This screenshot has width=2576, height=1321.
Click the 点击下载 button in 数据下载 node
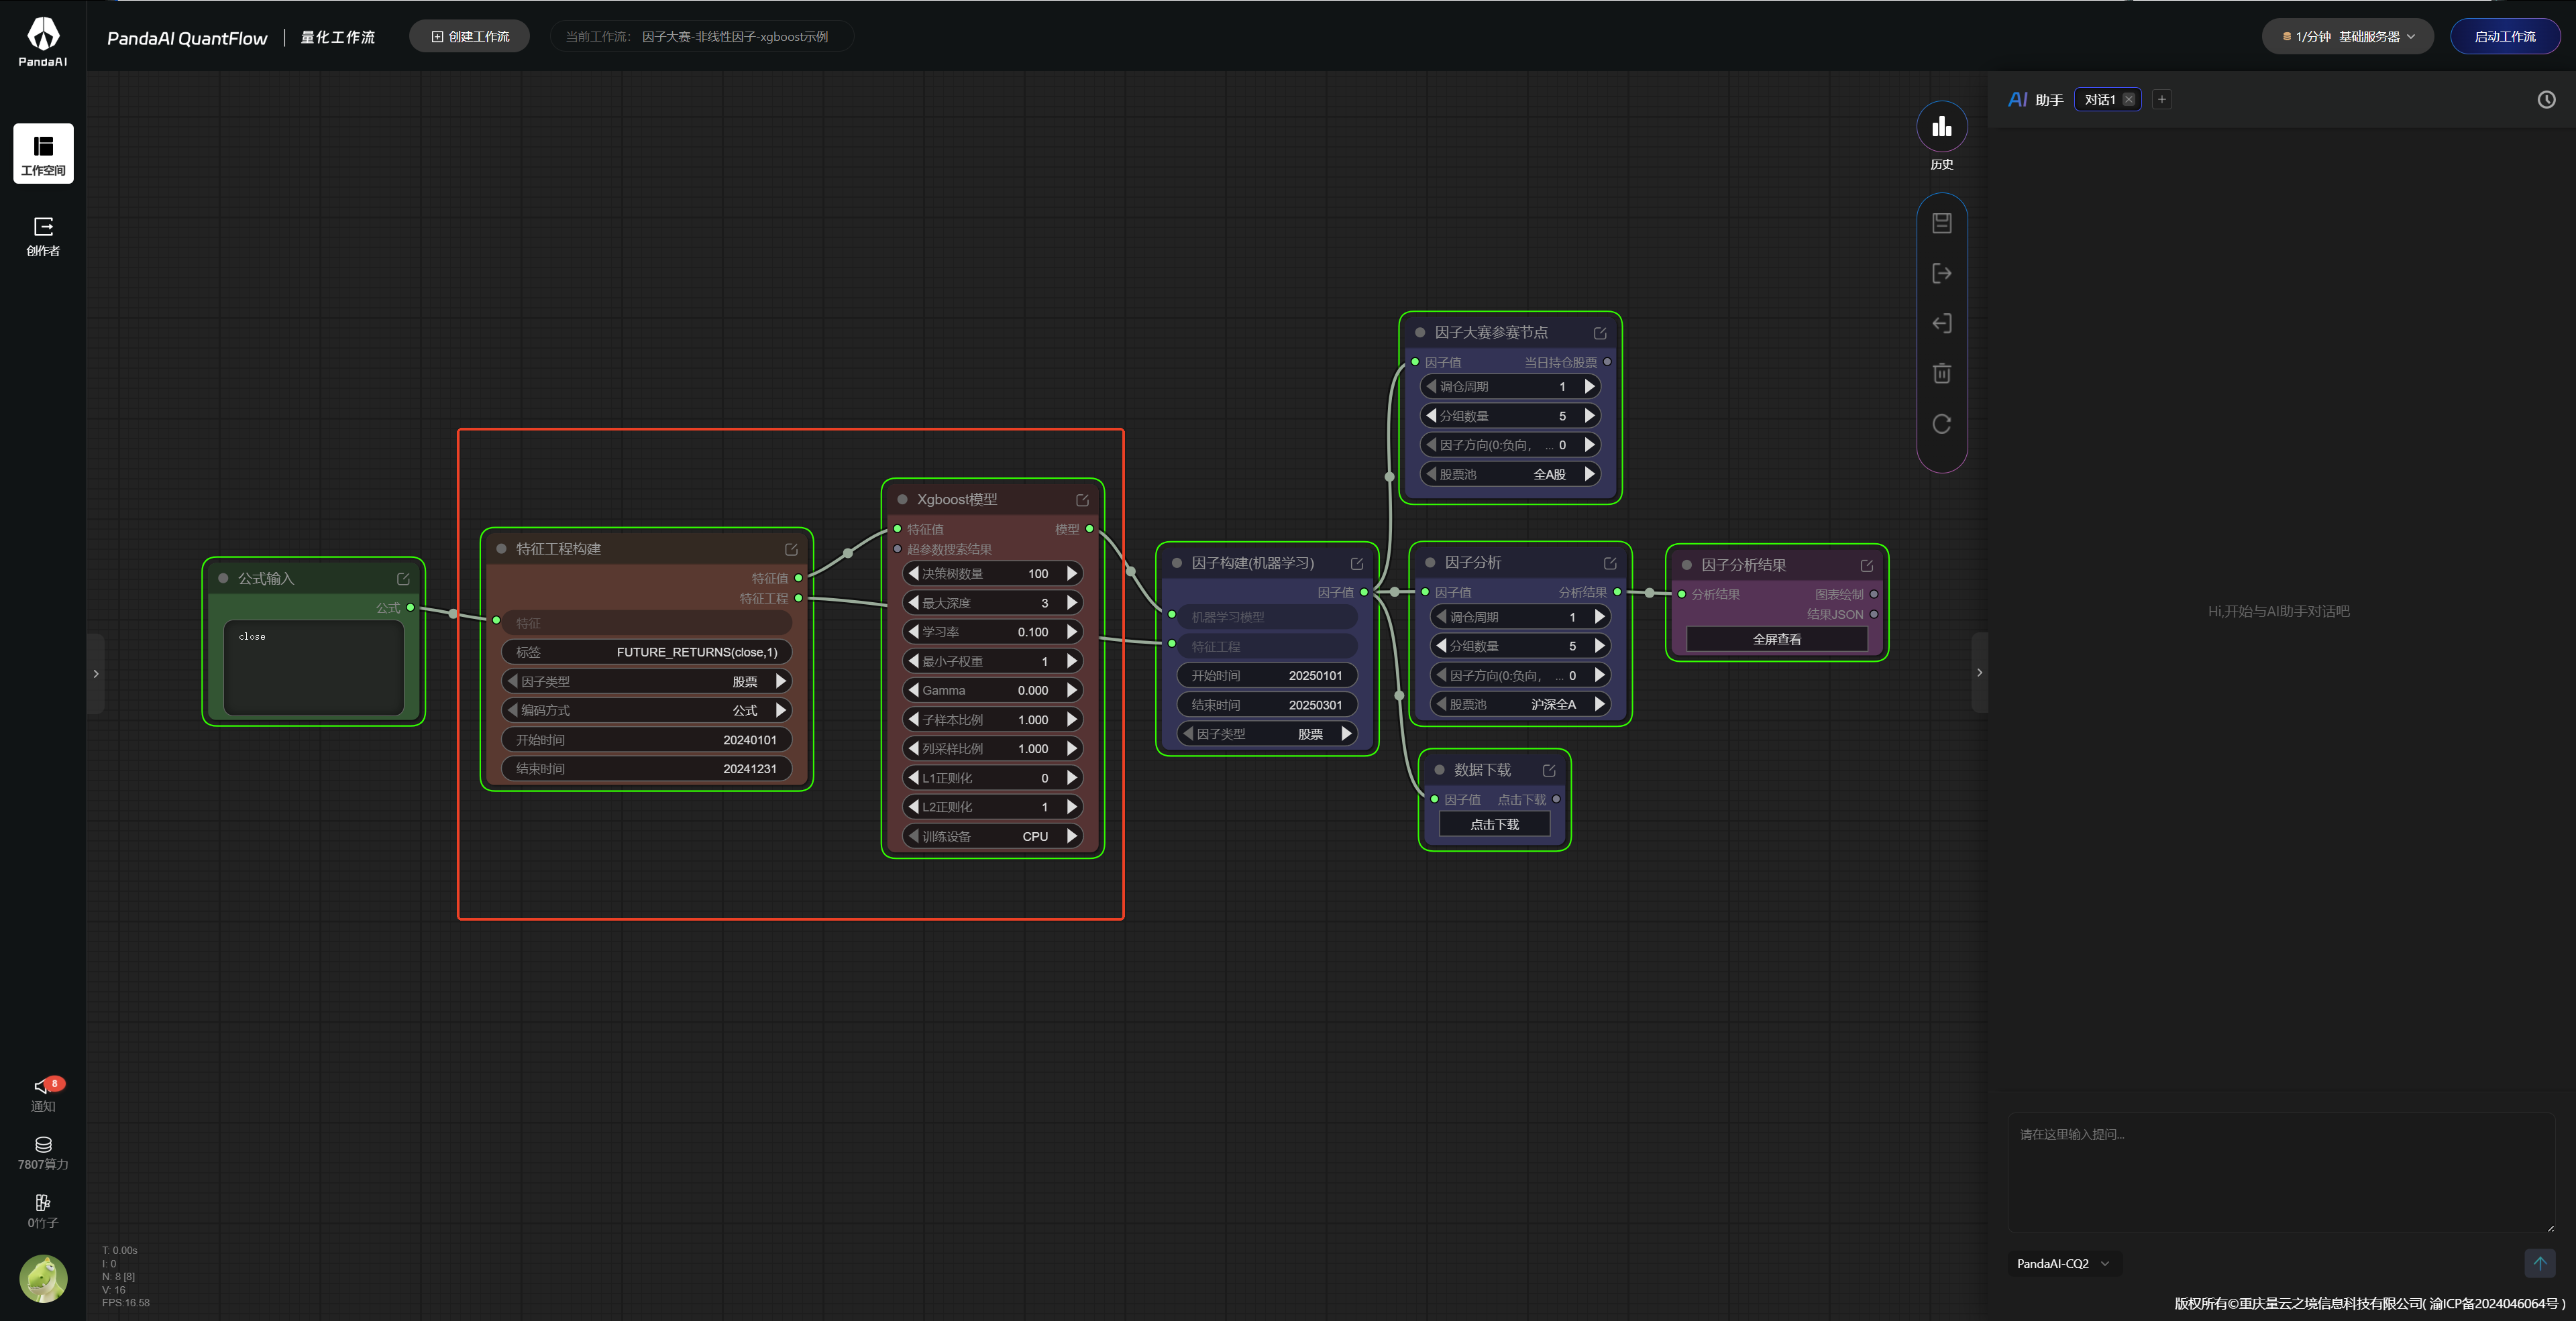(x=1494, y=824)
